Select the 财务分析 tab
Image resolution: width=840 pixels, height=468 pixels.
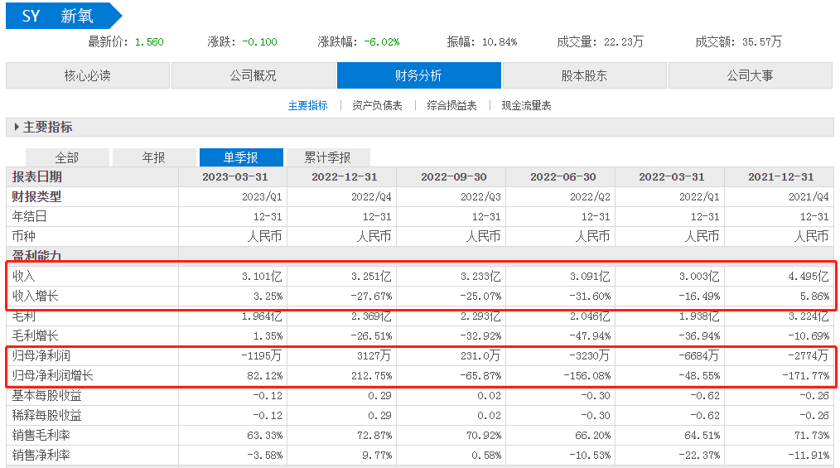418,75
